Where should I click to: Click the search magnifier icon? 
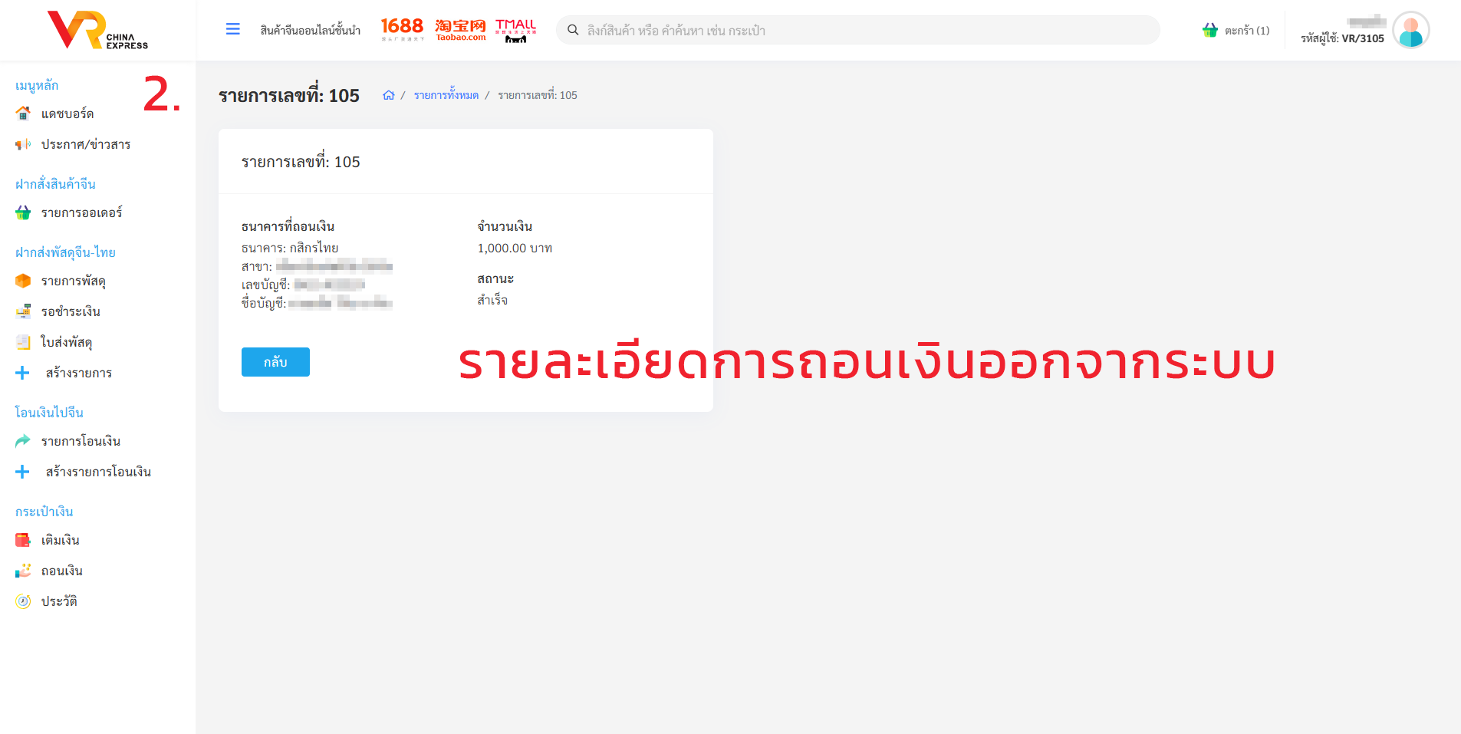click(x=573, y=30)
